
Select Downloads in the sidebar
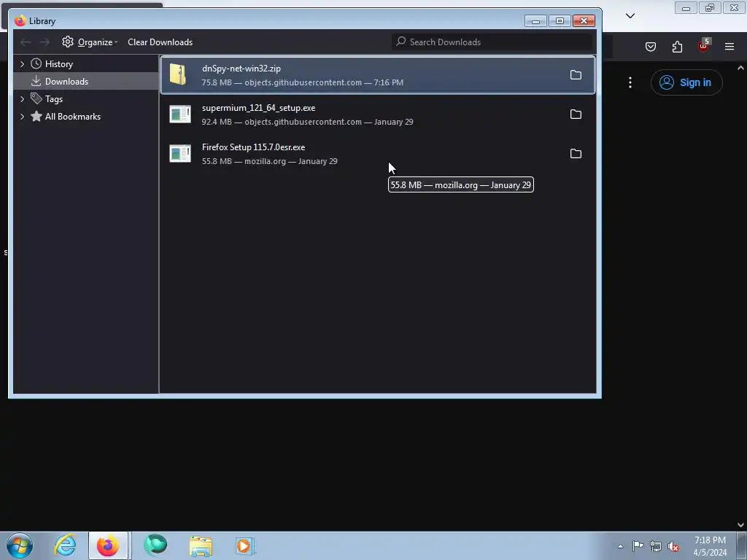[x=66, y=82]
